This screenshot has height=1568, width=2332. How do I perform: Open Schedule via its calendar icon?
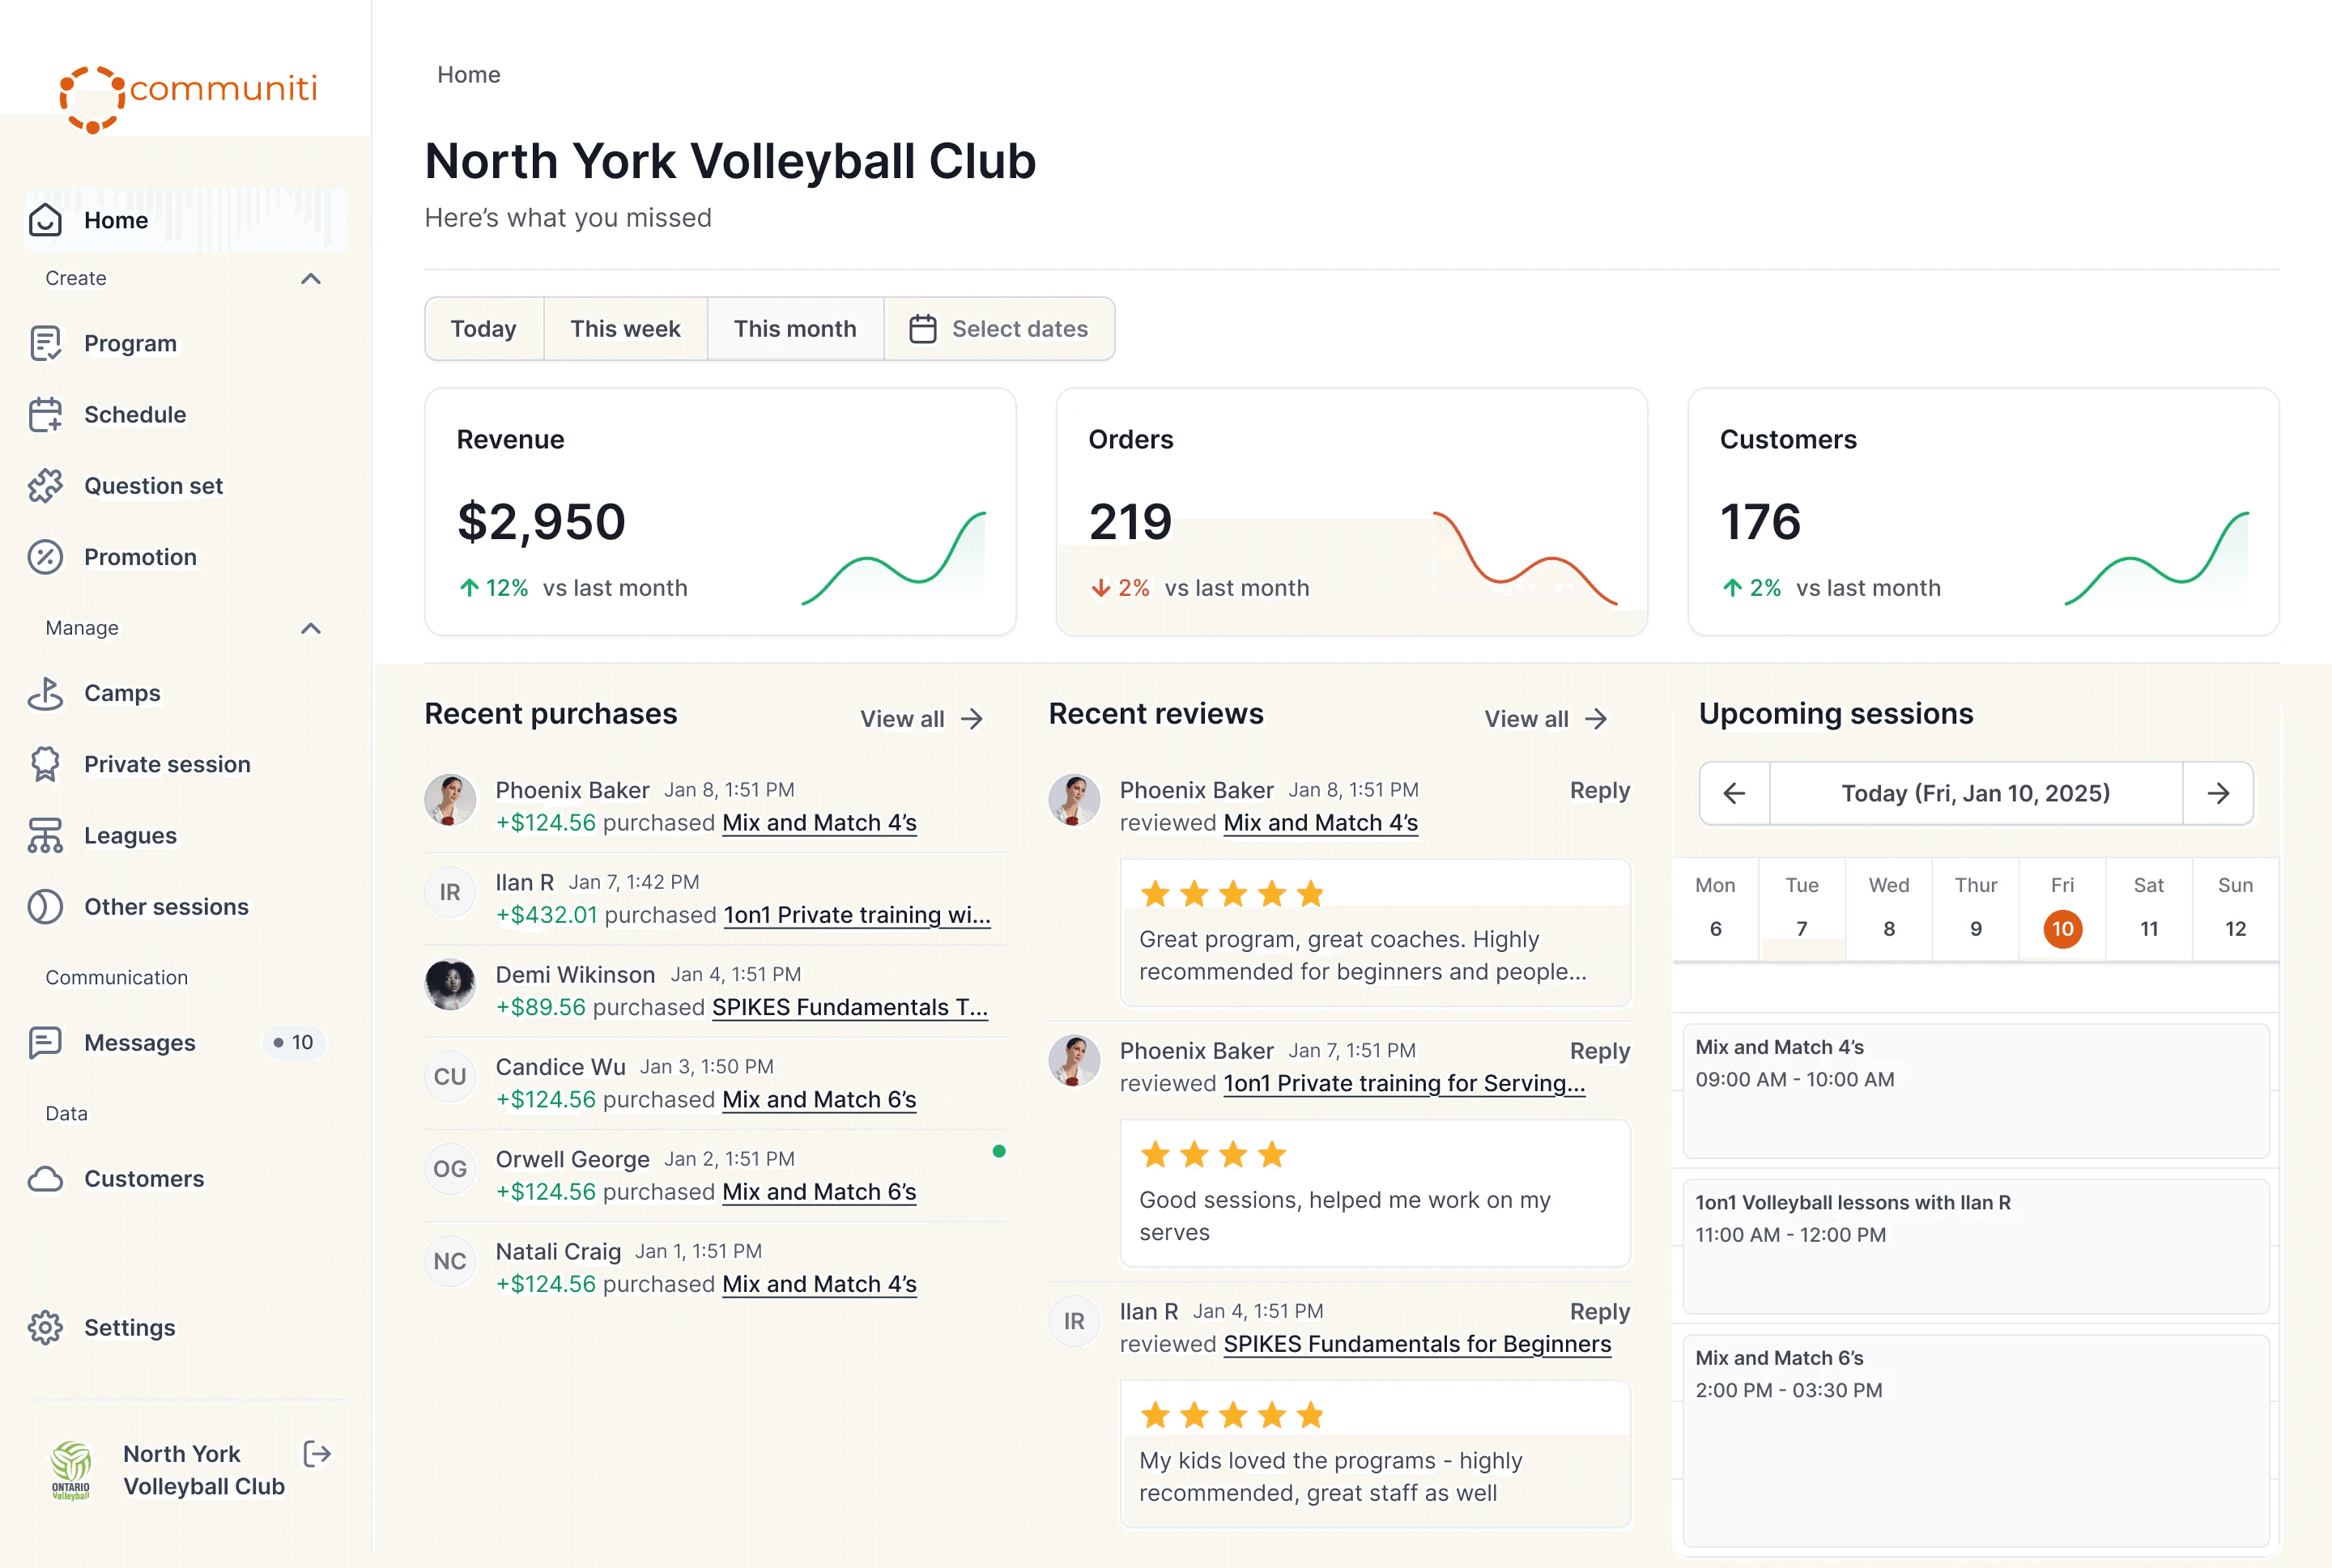coord(45,414)
